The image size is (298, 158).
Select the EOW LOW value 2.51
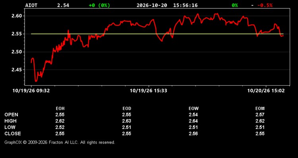[x=193, y=127]
